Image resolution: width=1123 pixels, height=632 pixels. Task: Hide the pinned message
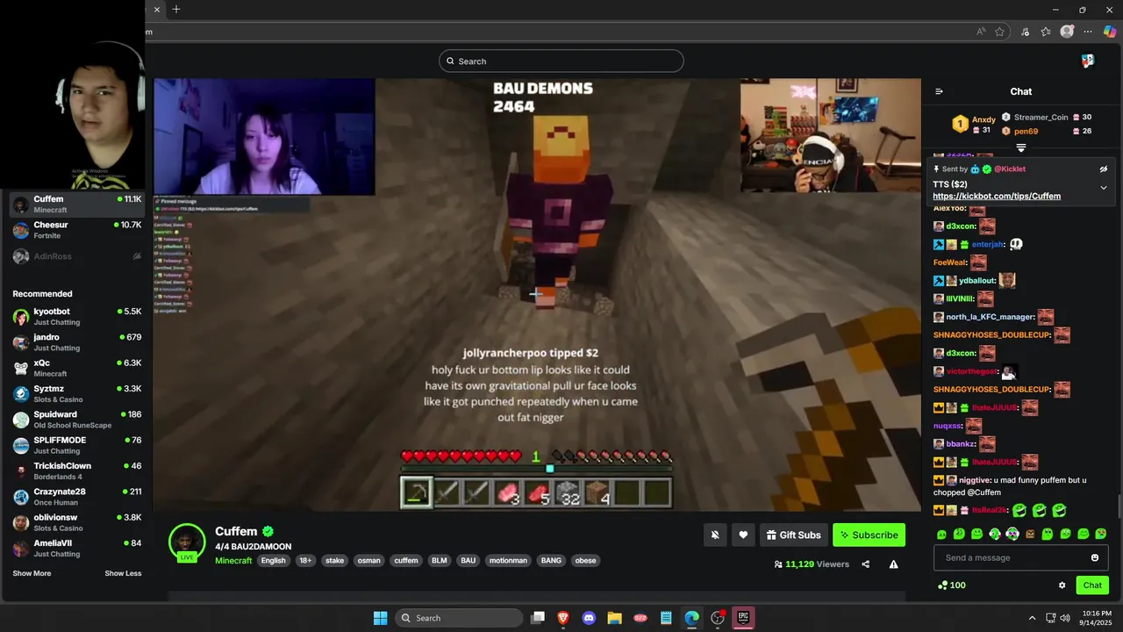click(1104, 169)
